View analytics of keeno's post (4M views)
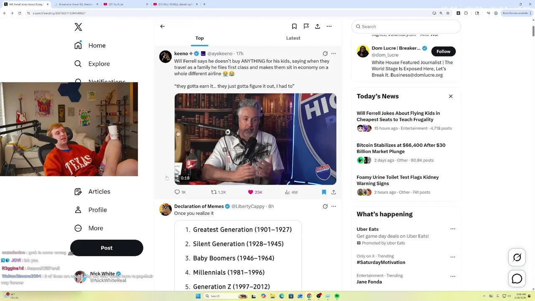Viewport: 535px width, 301px height. coord(291,192)
